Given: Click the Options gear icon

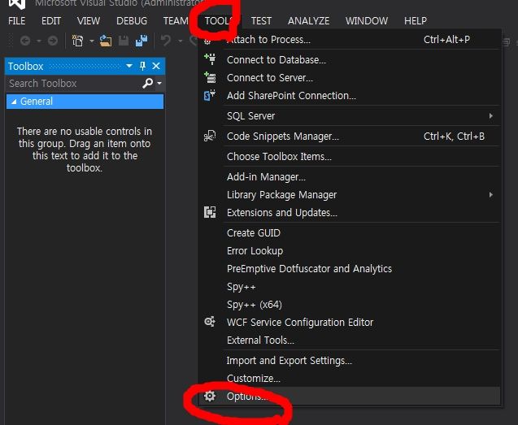Looking at the screenshot, I should (210, 396).
